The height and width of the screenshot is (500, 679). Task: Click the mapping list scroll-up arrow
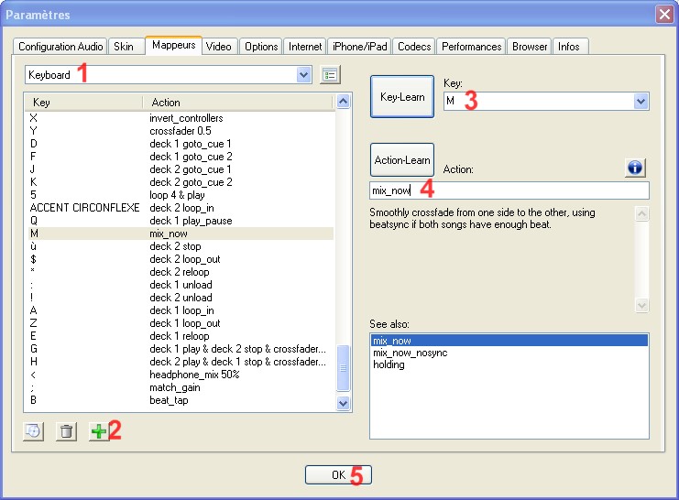pyautogui.click(x=344, y=103)
